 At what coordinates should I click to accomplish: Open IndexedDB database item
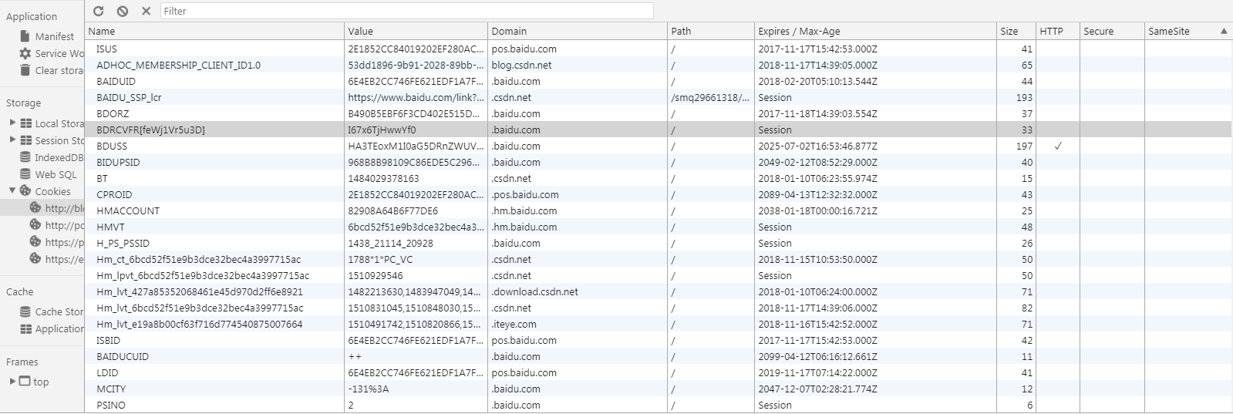click(58, 157)
